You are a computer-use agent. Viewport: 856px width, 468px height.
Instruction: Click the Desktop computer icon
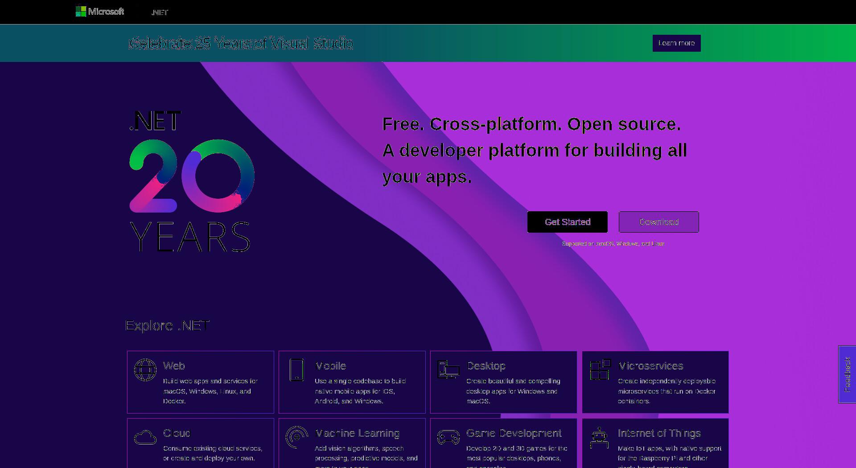pyautogui.click(x=448, y=369)
